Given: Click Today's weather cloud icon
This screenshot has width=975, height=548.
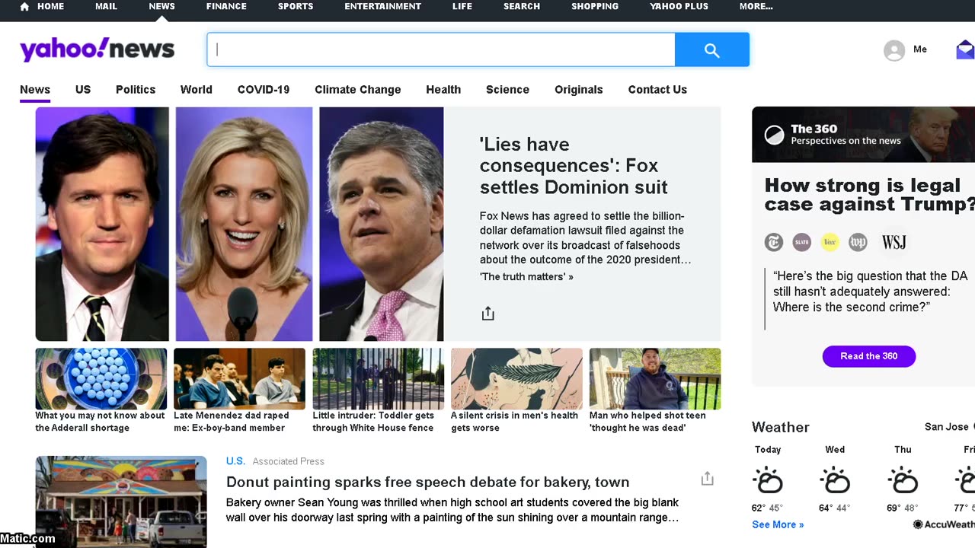Looking at the screenshot, I should pyautogui.click(x=767, y=480).
